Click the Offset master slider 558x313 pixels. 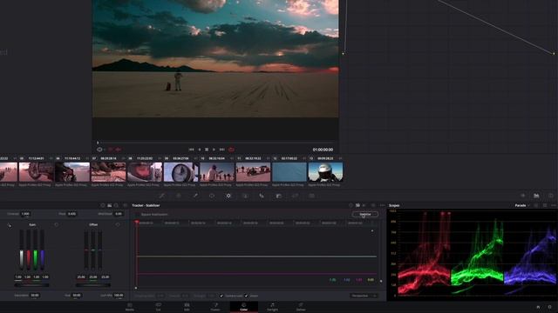point(93,284)
